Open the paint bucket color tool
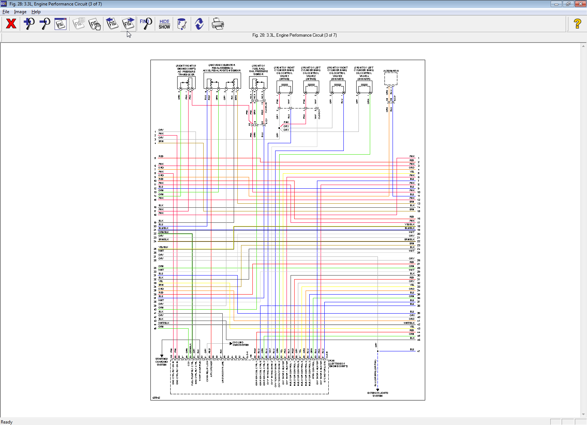587x425 pixels. coord(182,24)
